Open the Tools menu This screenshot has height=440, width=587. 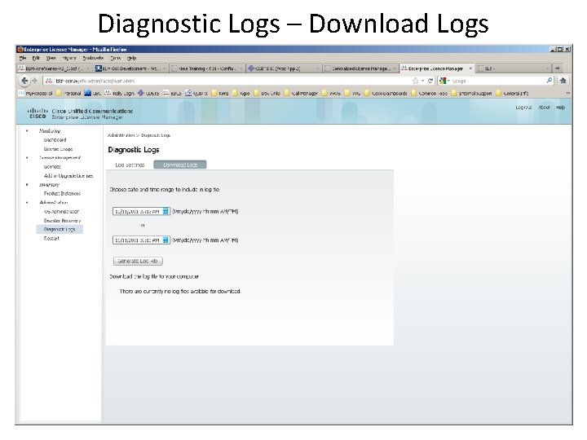[115, 58]
